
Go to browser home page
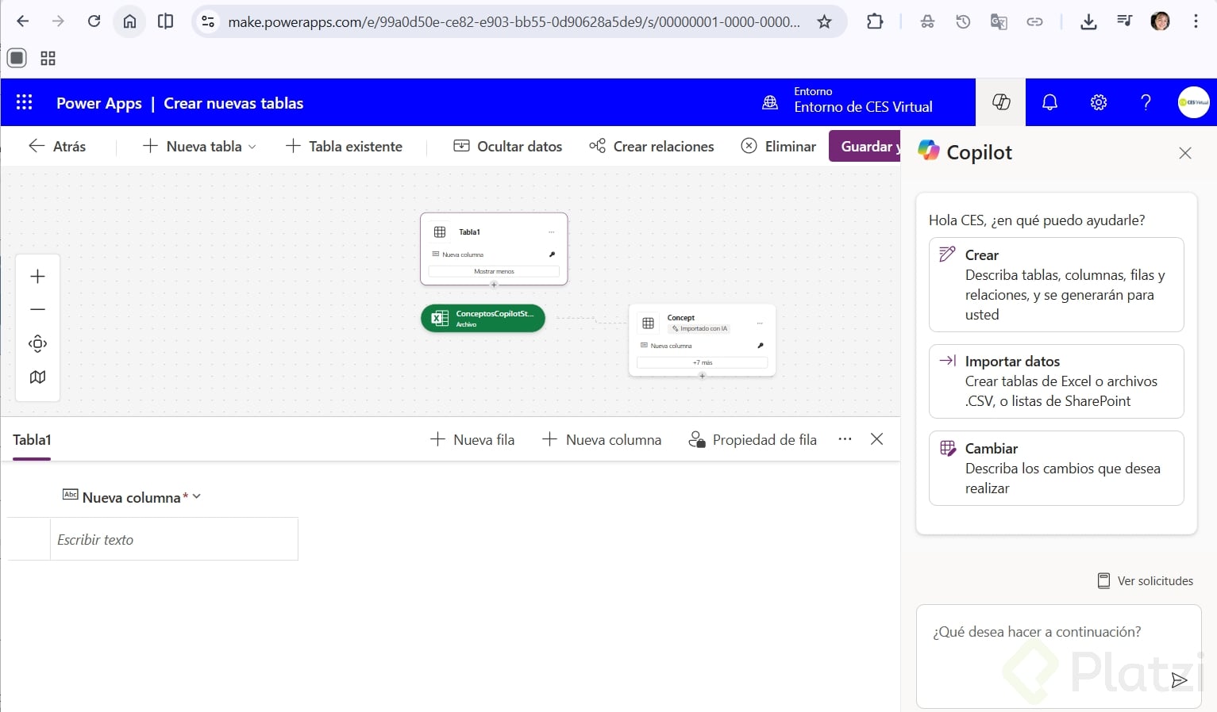pos(129,21)
